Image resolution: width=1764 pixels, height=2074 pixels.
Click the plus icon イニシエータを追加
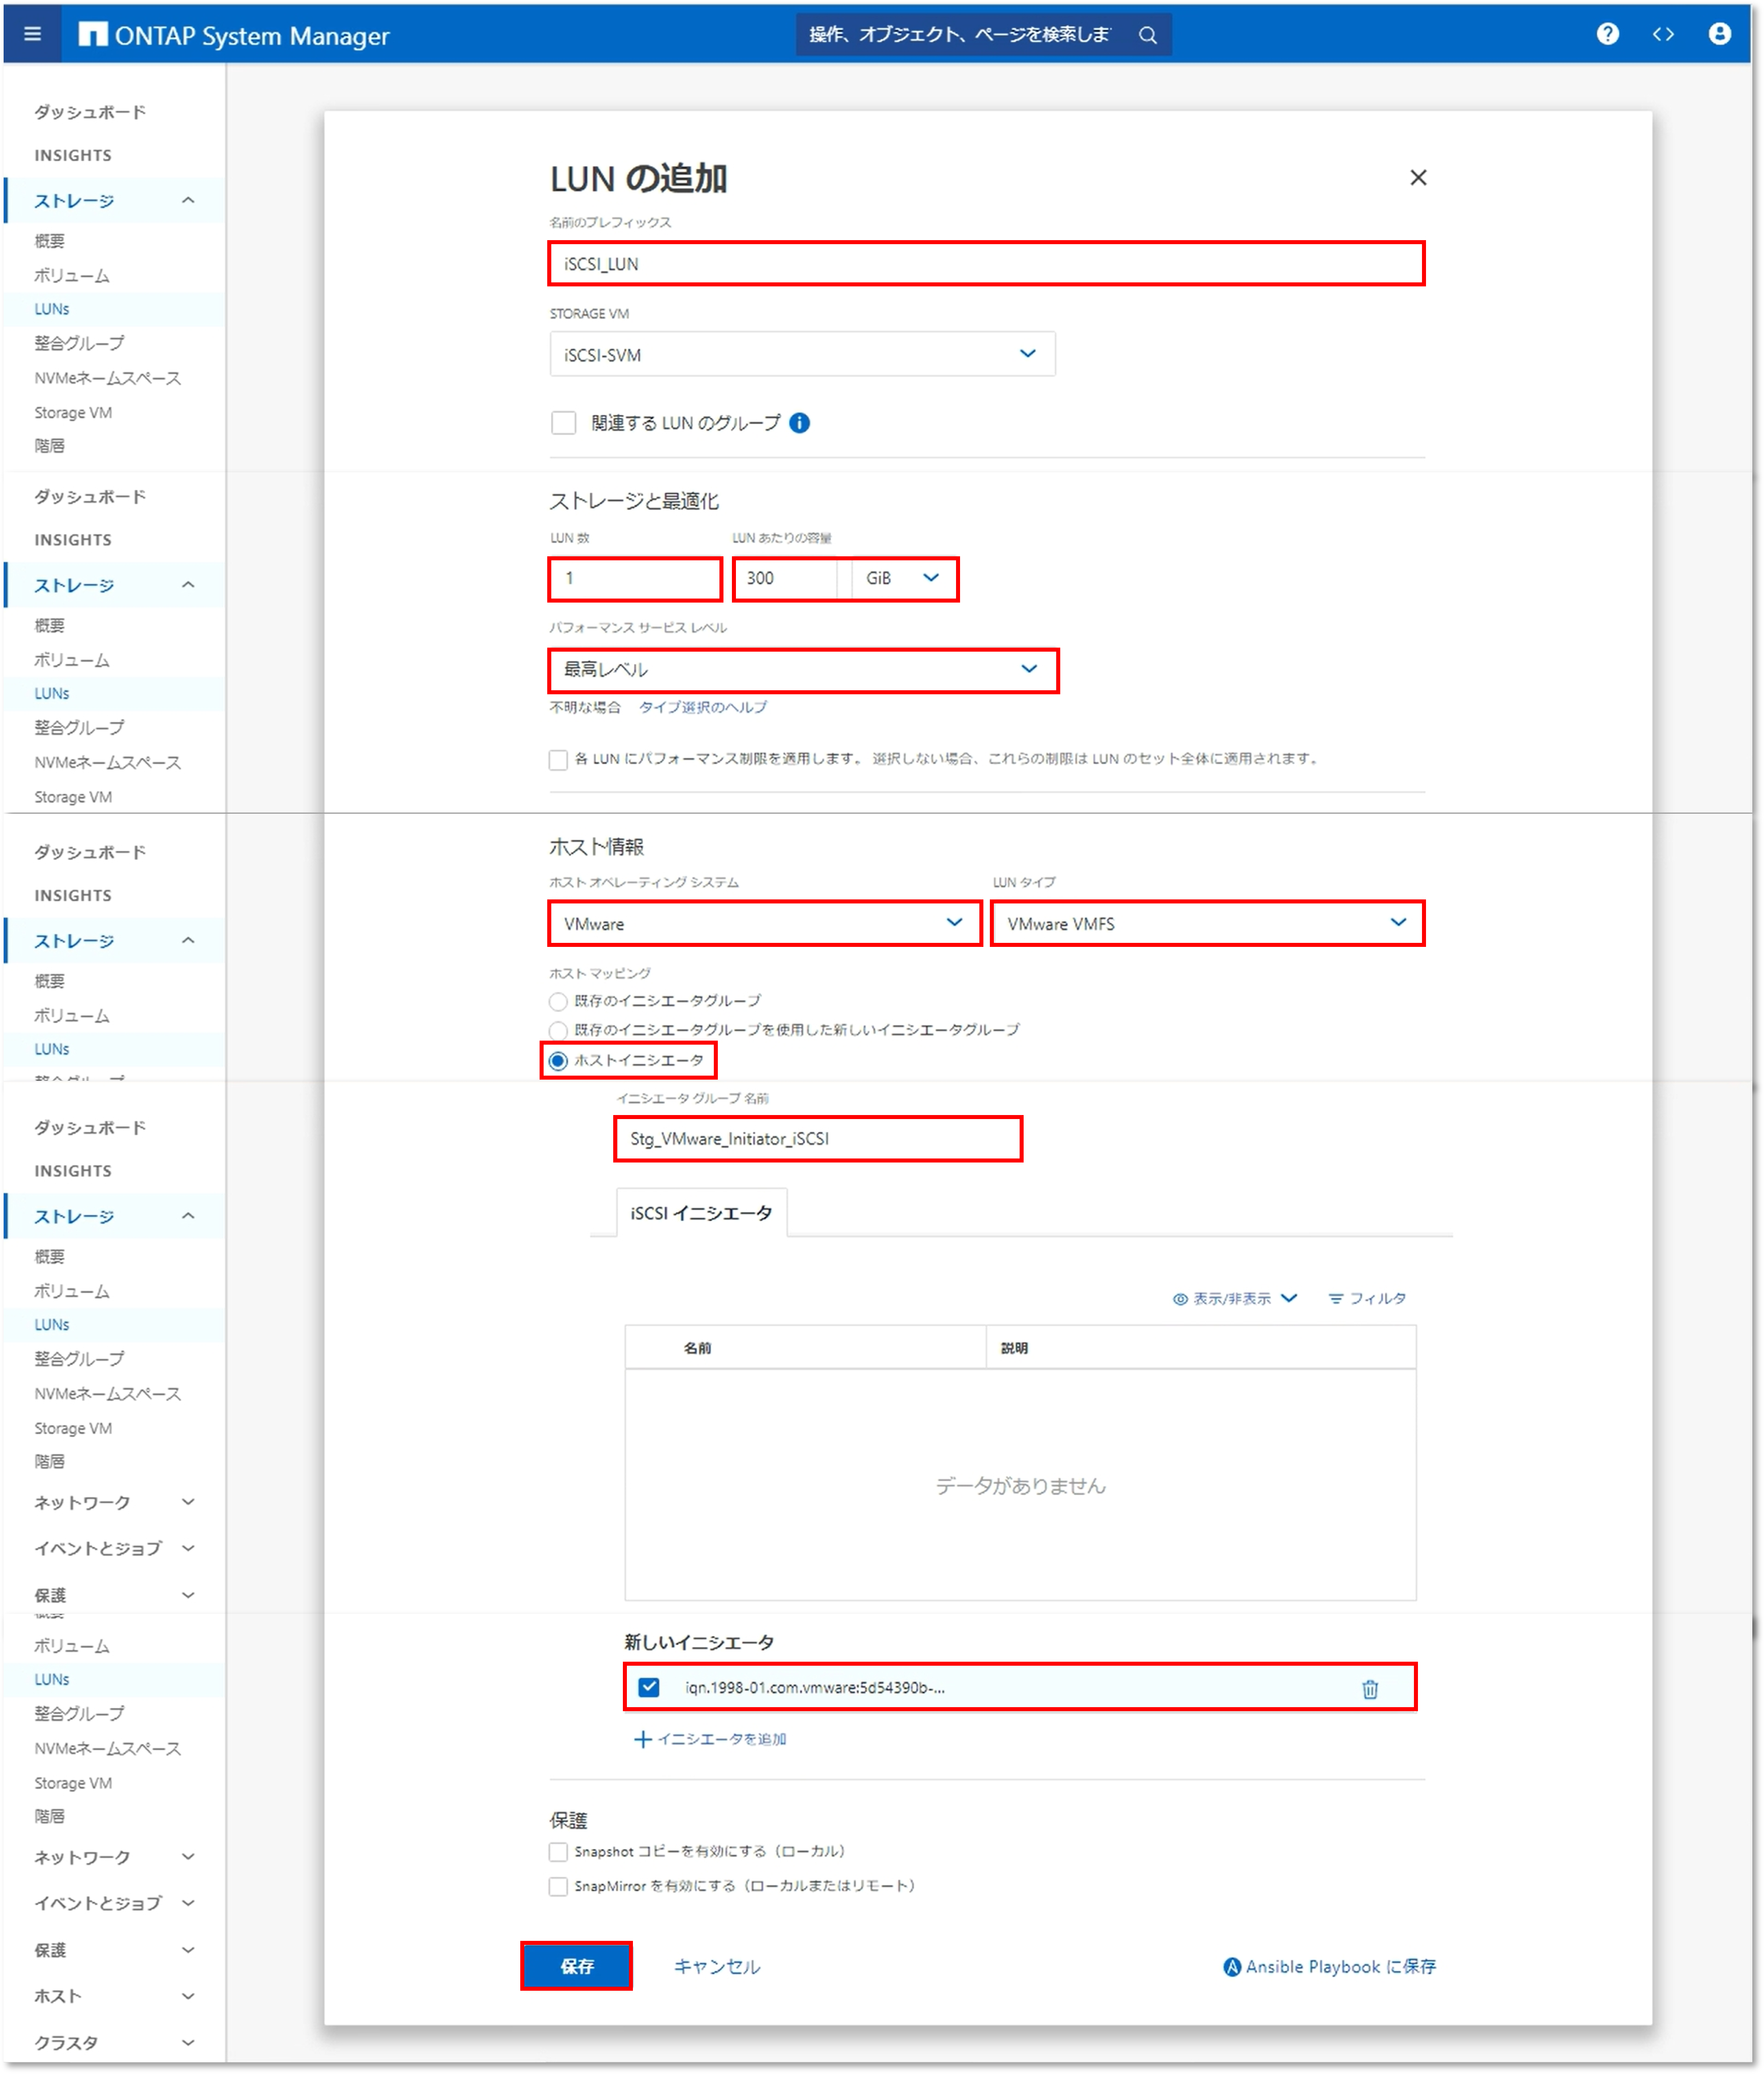coord(643,1739)
